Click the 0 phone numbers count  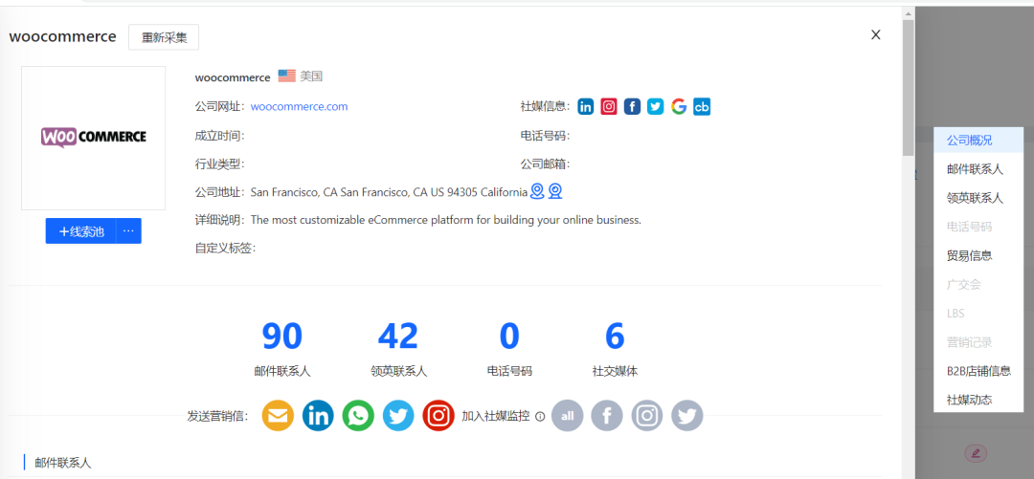click(x=509, y=336)
